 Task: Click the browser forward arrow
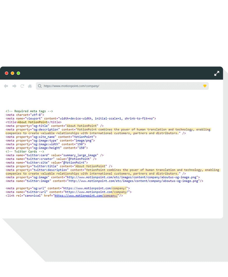pyautogui.click(x=14, y=86)
